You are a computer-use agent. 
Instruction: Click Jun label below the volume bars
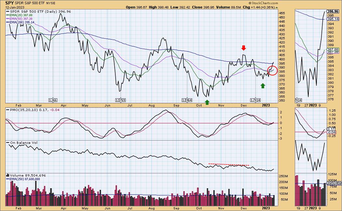click(x=107, y=208)
